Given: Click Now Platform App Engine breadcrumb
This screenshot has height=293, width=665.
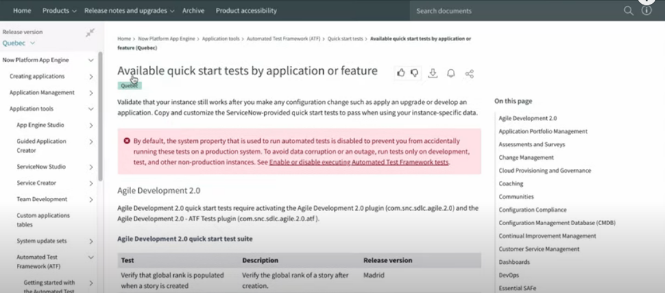Looking at the screenshot, I should pyautogui.click(x=166, y=38).
